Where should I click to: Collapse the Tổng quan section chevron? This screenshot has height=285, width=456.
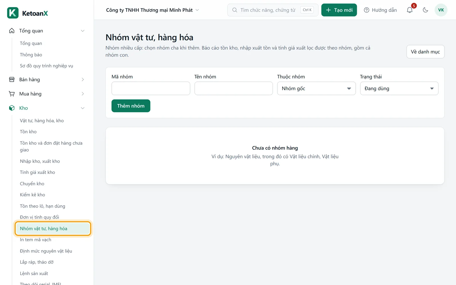(x=83, y=31)
